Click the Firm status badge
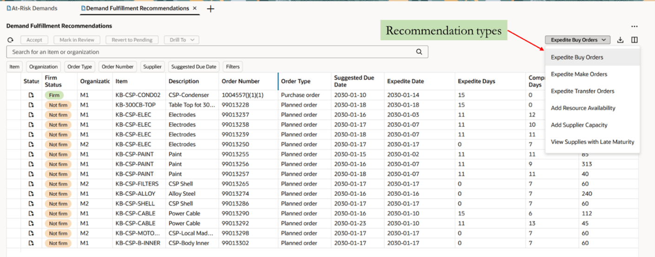 (54, 95)
